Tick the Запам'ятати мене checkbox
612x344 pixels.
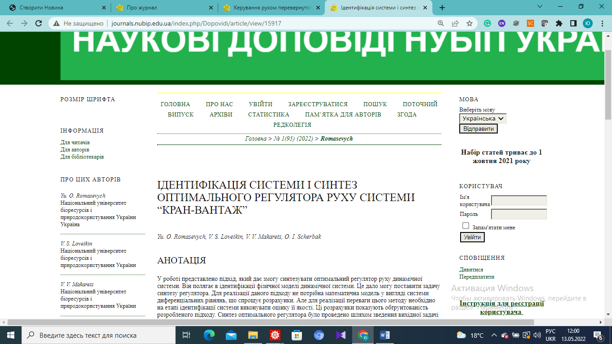point(465,226)
